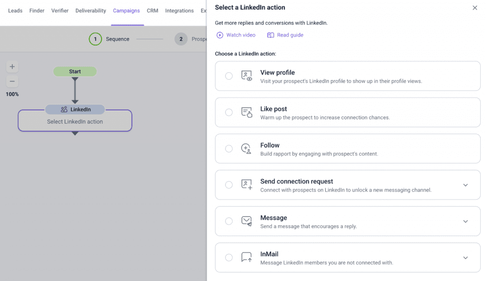This screenshot has height=281, width=486.
Task: Click the Send connection request plus icon
Action: point(246,185)
